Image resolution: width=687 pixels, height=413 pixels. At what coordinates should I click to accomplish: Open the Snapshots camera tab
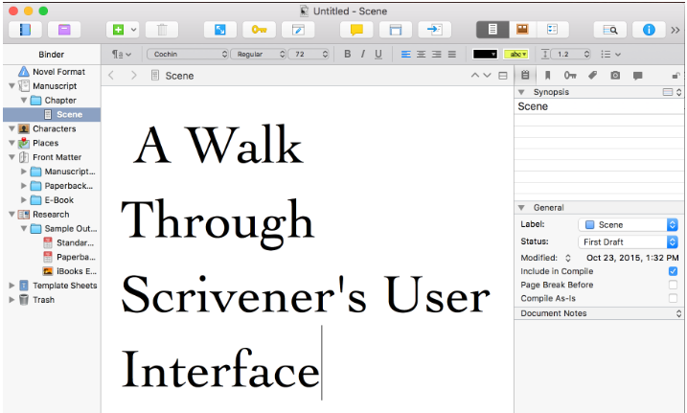pos(615,76)
